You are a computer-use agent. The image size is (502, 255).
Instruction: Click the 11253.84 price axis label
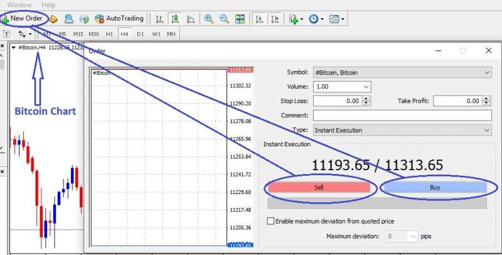[240, 156]
